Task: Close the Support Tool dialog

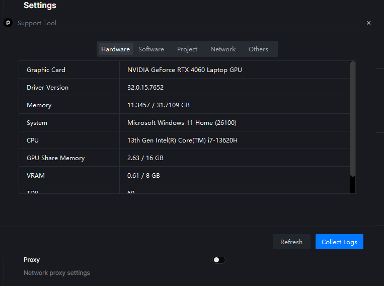Action: coord(368,23)
